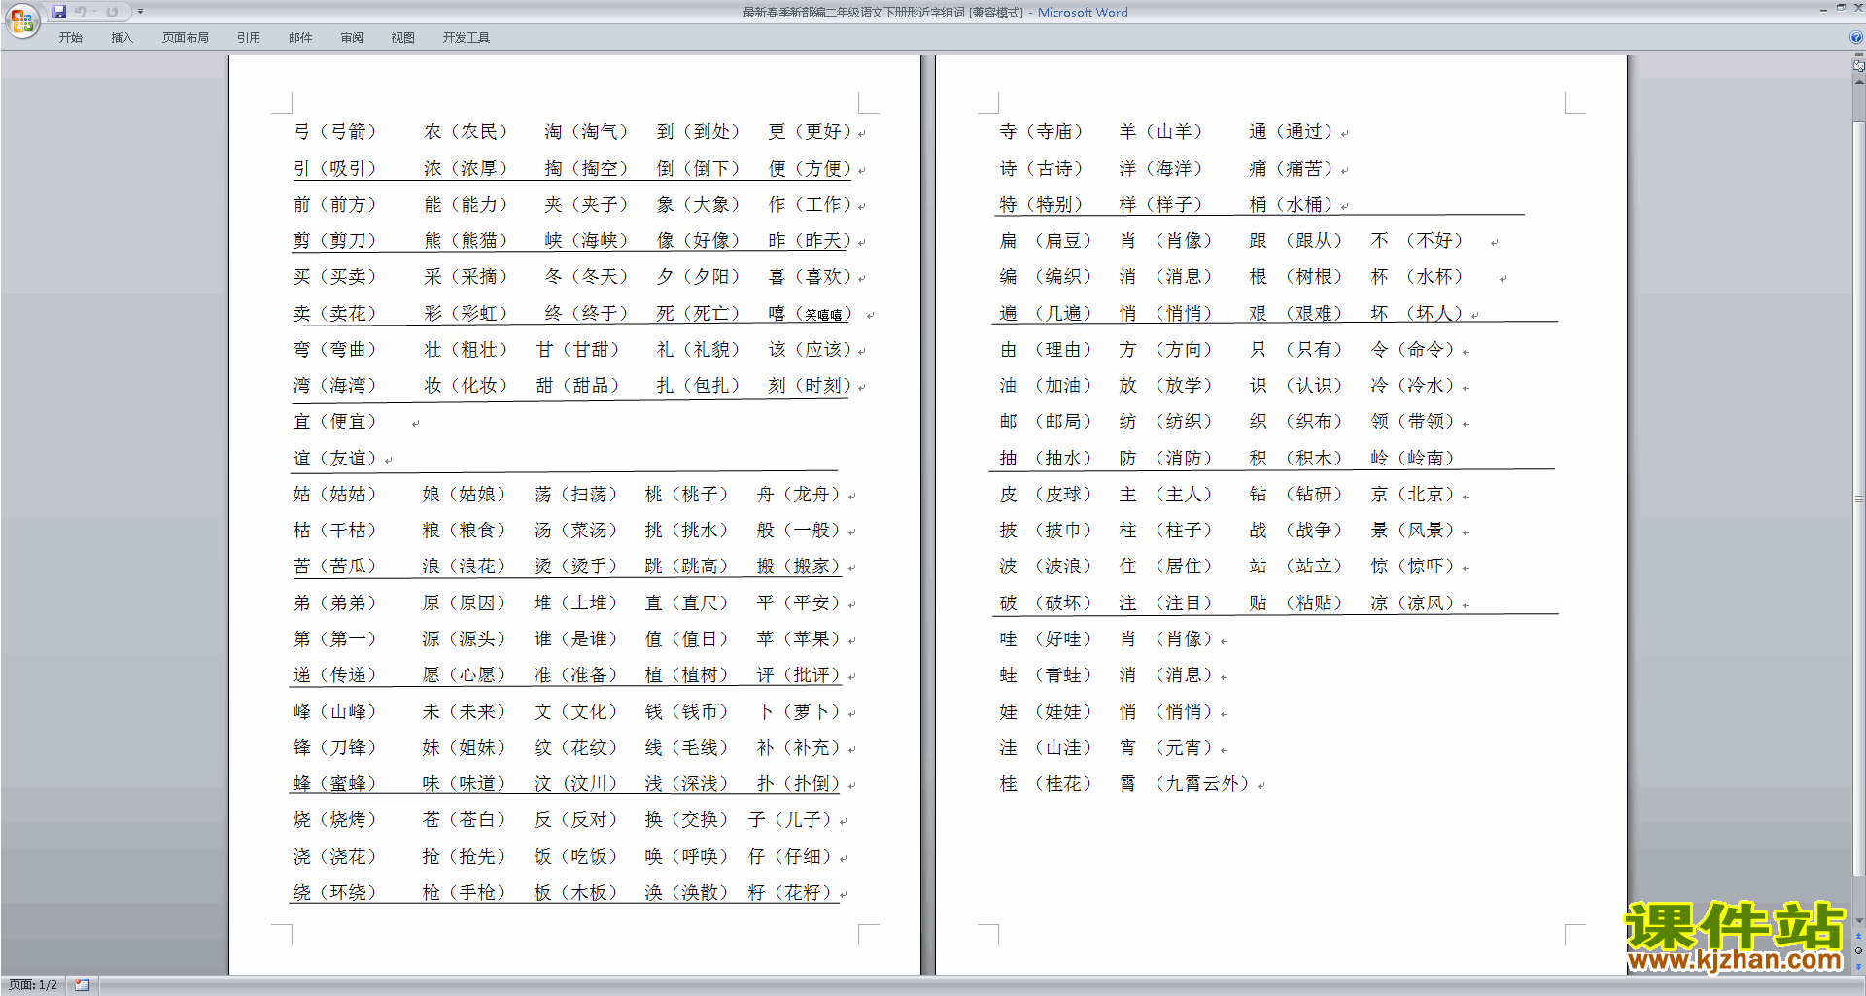Viewport: 1866px width, 996px height.
Task: Click the text 谊（友谊）on the left page
Action: (334, 459)
